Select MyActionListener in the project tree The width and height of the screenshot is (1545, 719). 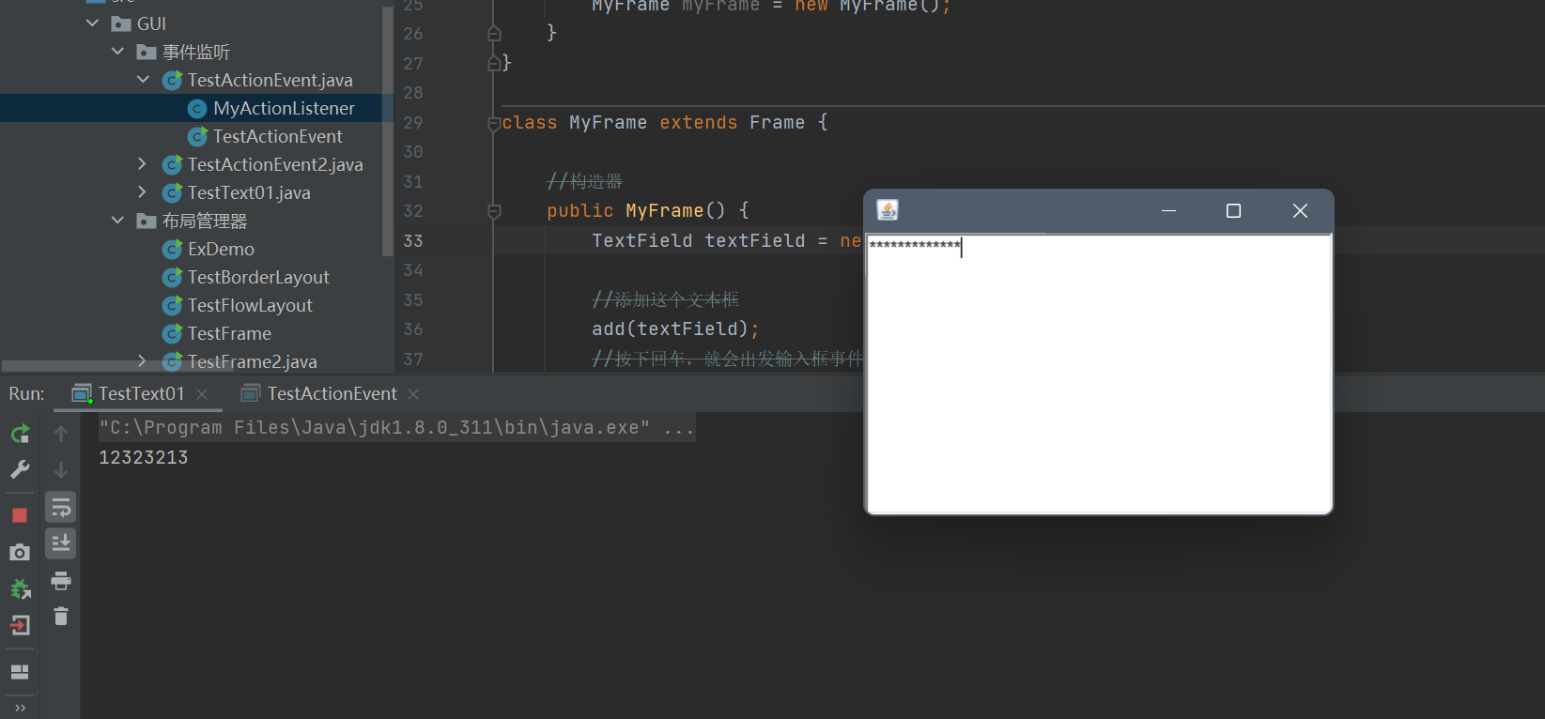click(284, 108)
